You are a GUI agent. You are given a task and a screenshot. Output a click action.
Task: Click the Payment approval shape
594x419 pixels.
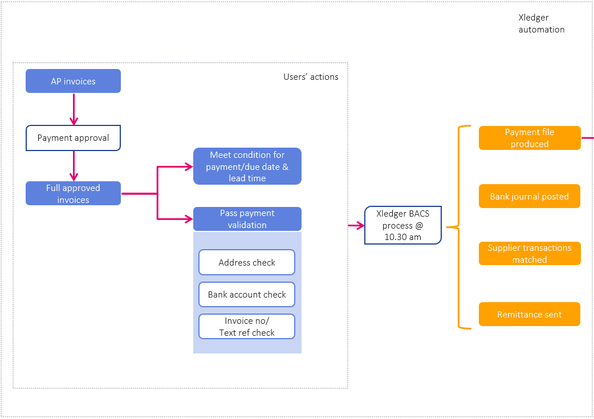click(x=73, y=137)
